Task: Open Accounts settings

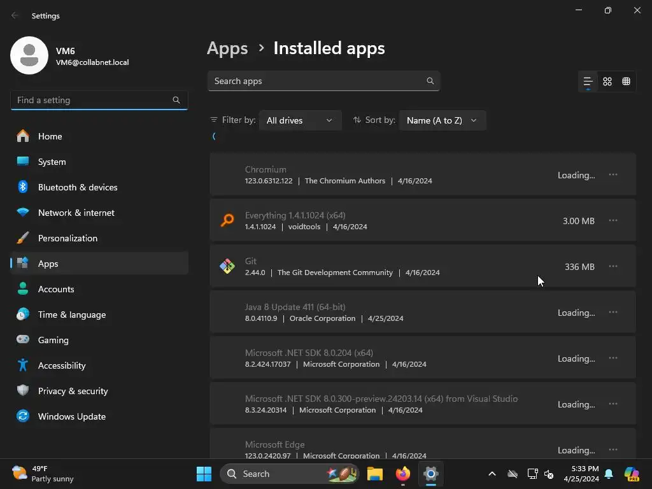Action: [99, 289]
